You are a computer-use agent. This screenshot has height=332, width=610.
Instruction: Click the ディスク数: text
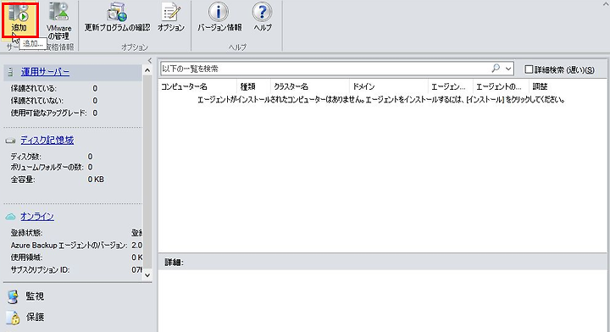(x=25, y=157)
